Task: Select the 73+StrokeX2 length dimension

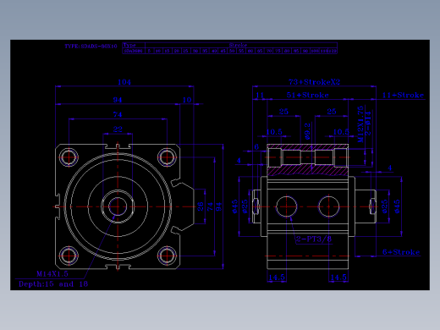Action: 315,82
